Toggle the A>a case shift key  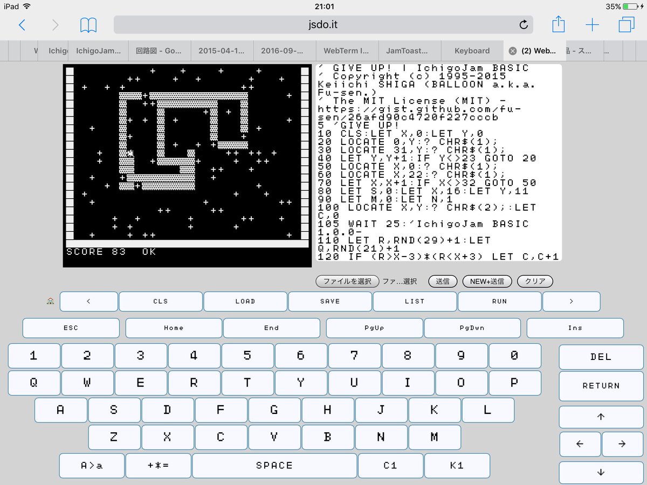(x=92, y=466)
